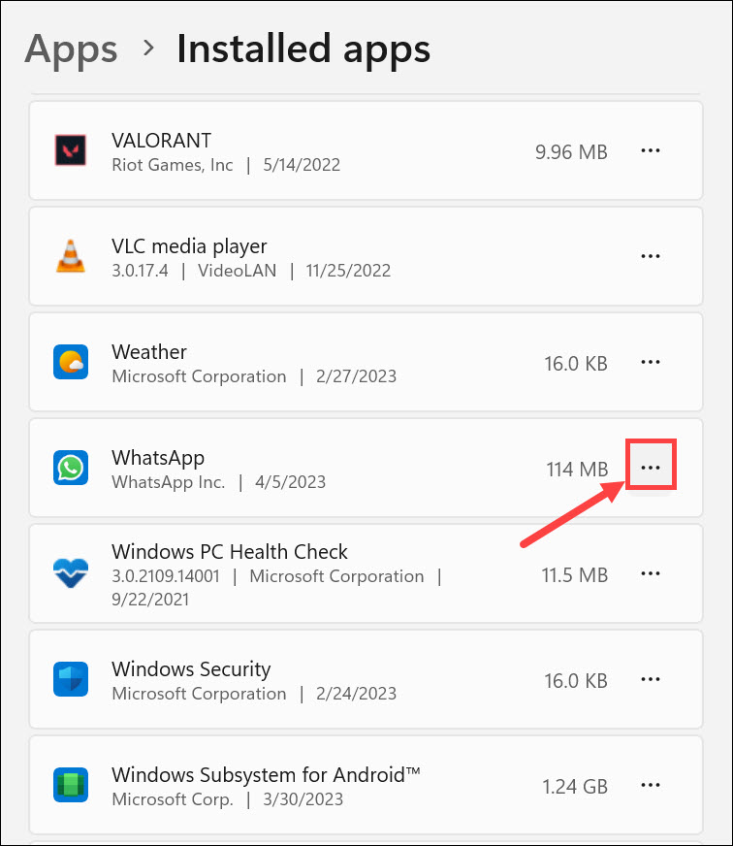
Task: Select the Windows Security name
Action: click(191, 669)
